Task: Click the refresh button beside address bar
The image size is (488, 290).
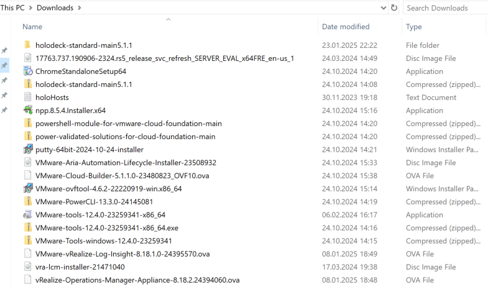Action: (x=394, y=8)
